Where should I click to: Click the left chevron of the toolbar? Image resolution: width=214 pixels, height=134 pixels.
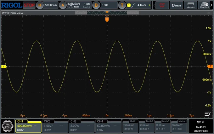154,5
